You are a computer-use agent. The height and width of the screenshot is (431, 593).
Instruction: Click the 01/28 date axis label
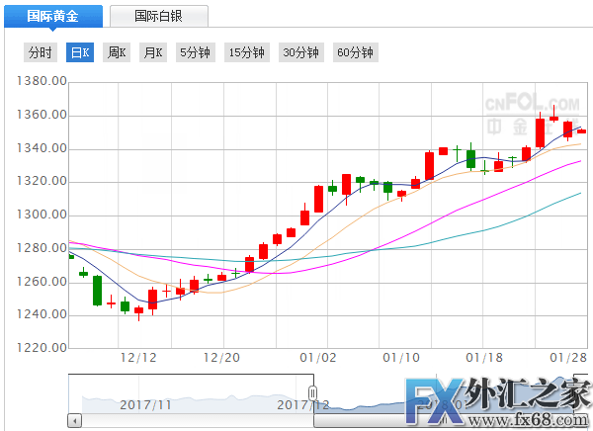pyautogui.click(x=568, y=358)
